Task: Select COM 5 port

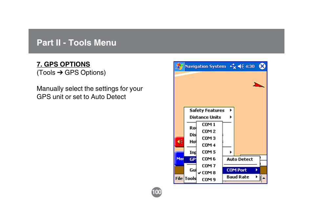Action: click(209, 152)
